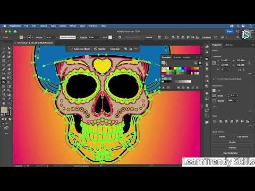Expand the Start Global Edit dropdown arrow
The image size is (255, 191).
(250, 153)
